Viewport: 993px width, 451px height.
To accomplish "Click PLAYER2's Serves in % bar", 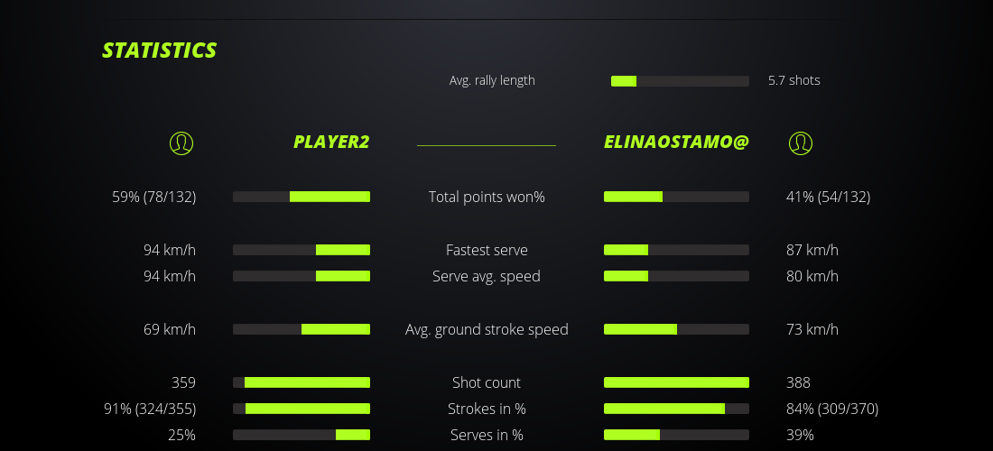I will (302, 435).
